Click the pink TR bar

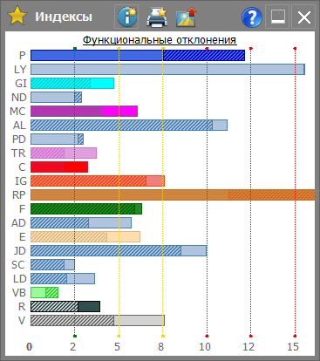pyautogui.click(x=64, y=153)
